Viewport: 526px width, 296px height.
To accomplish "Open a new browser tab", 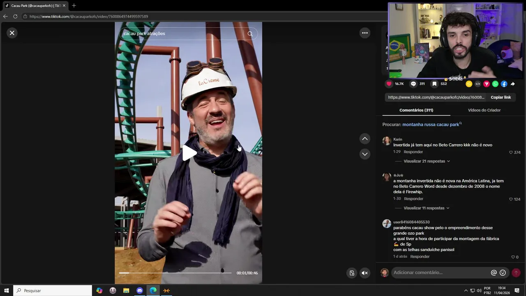I will [74, 6].
